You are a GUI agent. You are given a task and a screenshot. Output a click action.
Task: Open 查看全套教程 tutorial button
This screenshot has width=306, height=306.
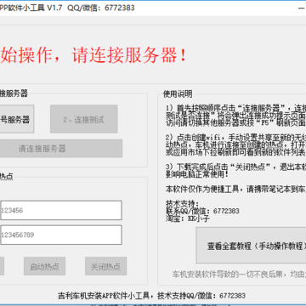[x=251, y=246]
